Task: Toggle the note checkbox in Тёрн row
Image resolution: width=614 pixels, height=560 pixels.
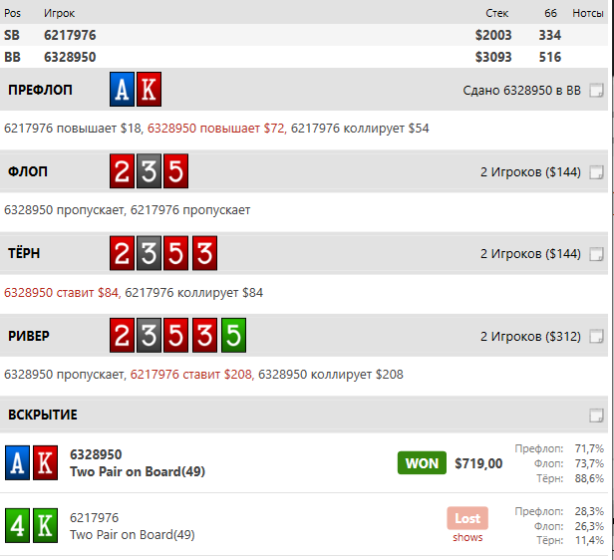Action: coord(596,254)
